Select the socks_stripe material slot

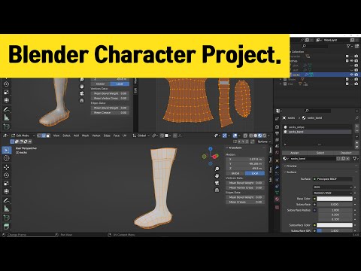[317, 127]
